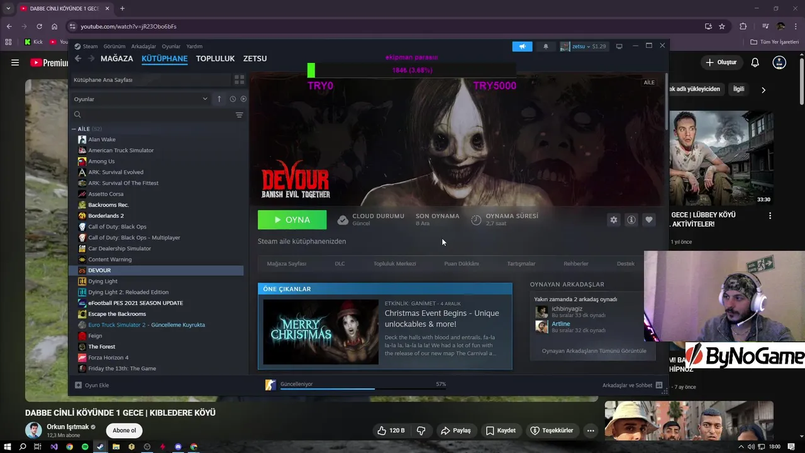Open Steam announcements megaphone button

coord(522,47)
